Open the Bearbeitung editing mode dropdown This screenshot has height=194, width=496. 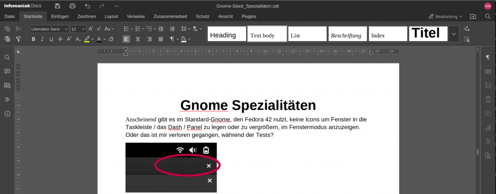click(x=446, y=16)
